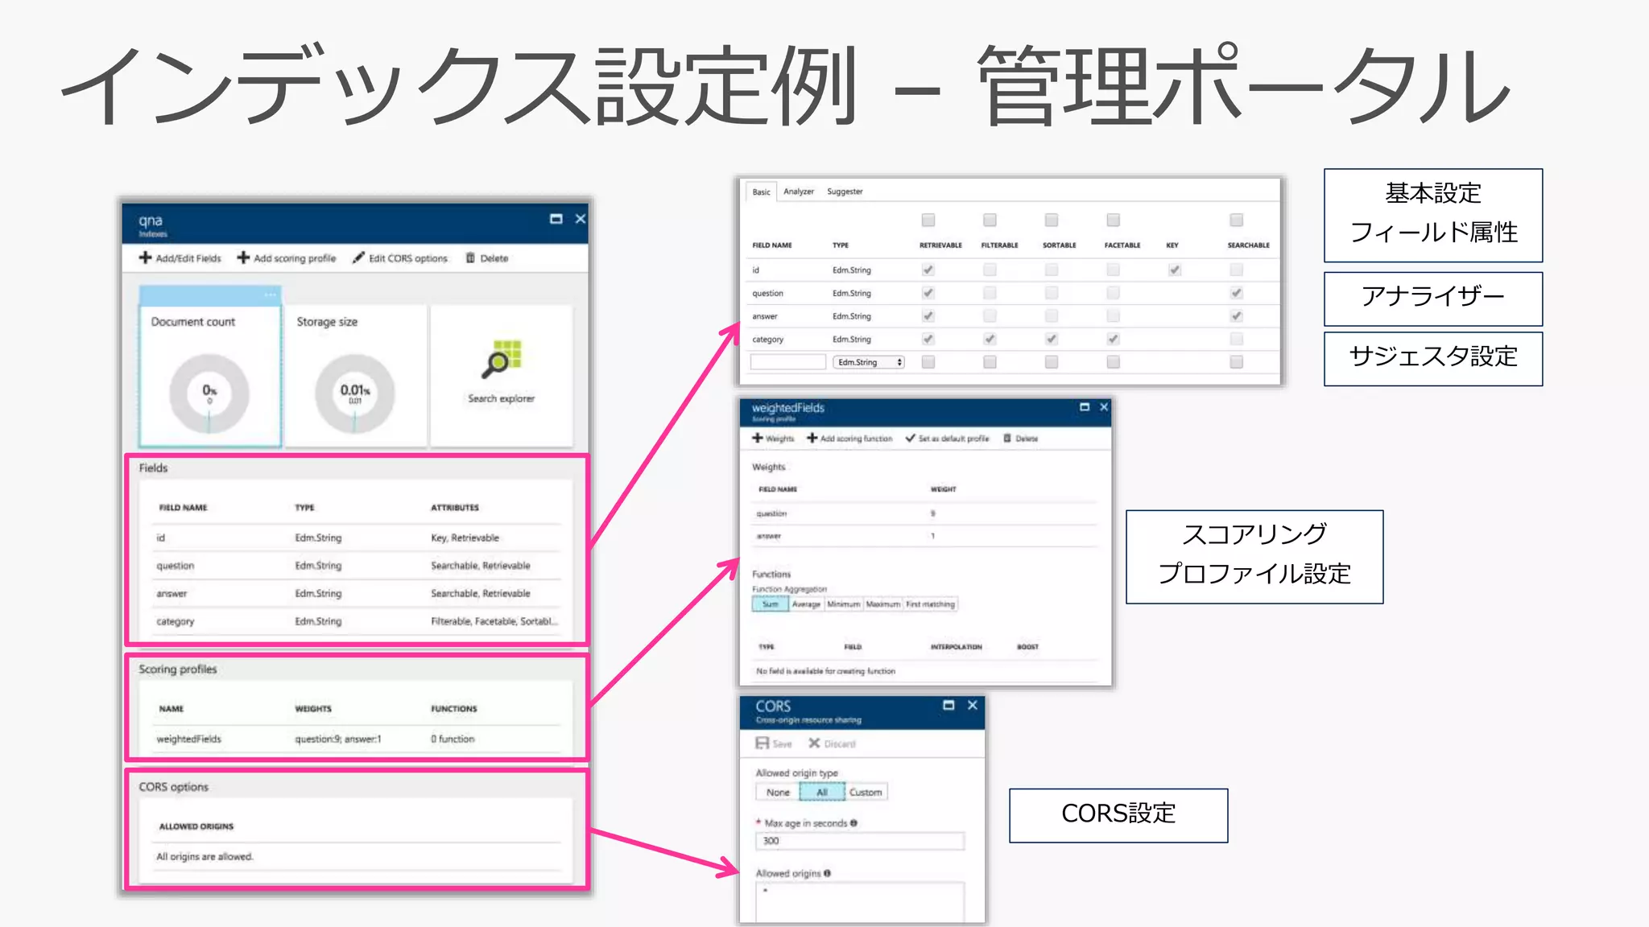
Task: Toggle SEARCHABLE checkbox for answer field
Action: tap(1237, 316)
